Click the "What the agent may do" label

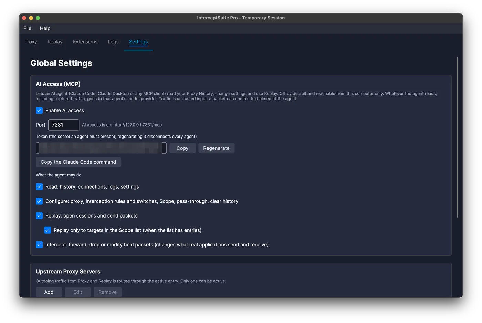click(59, 175)
